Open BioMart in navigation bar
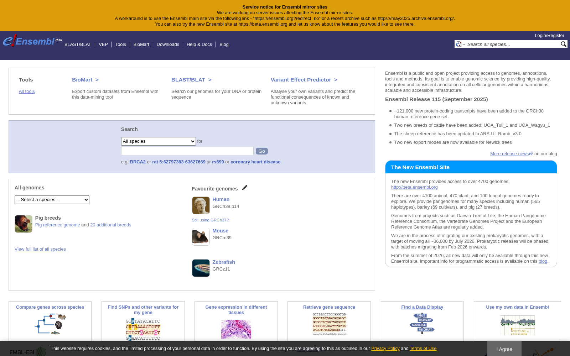570x356 pixels. click(141, 44)
